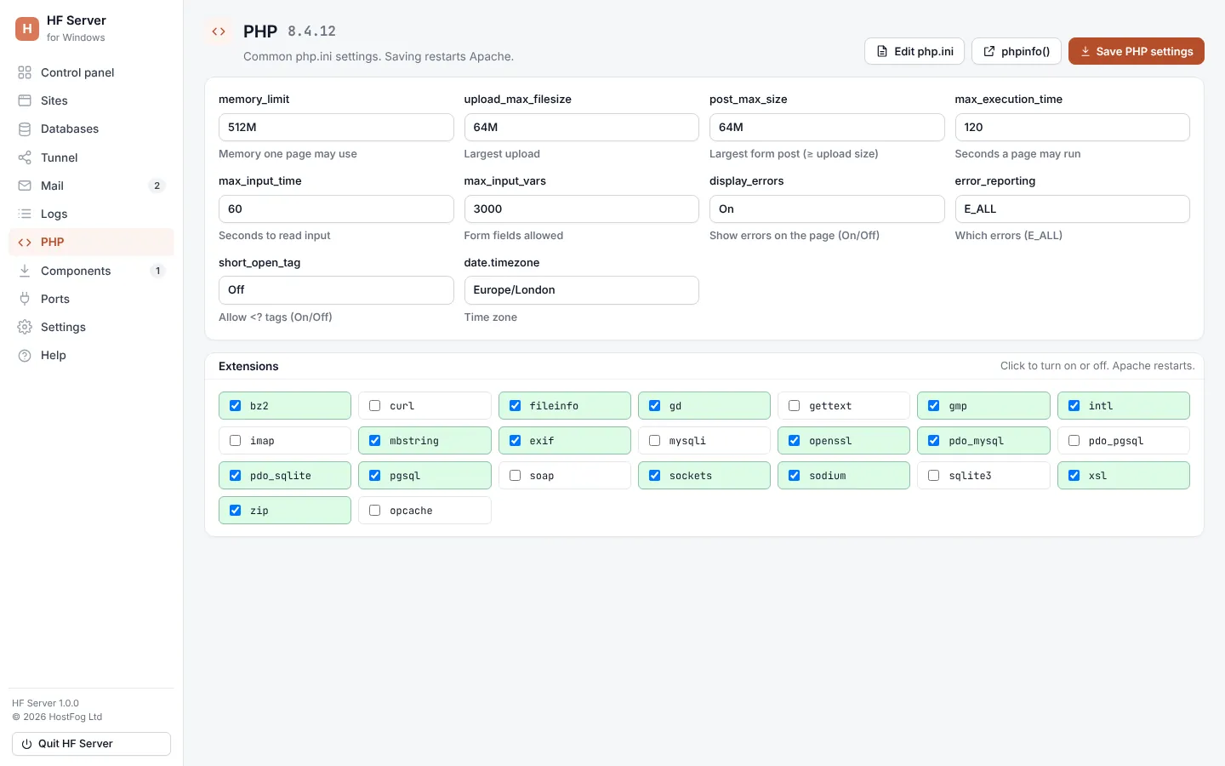This screenshot has width=1225, height=766.
Task: Click the Components download icon
Action: [x=25, y=271]
